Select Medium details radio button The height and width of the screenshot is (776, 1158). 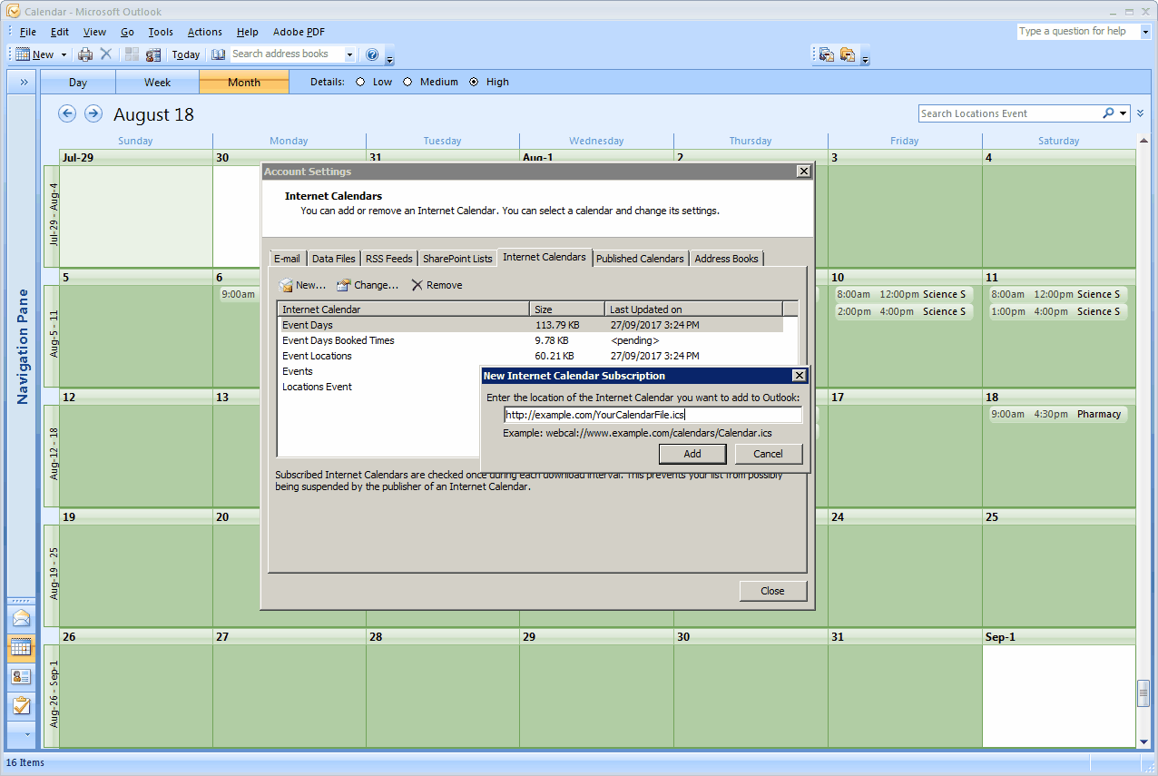pos(407,82)
